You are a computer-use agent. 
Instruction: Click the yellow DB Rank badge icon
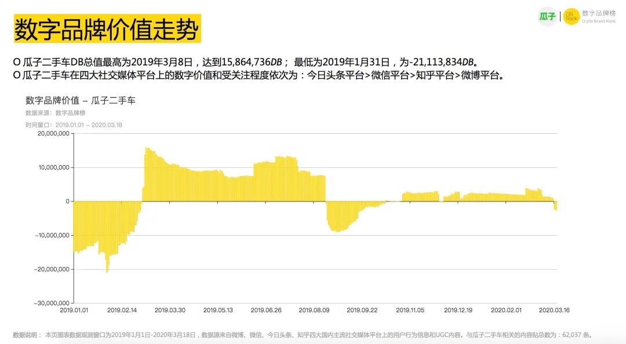[x=571, y=16]
